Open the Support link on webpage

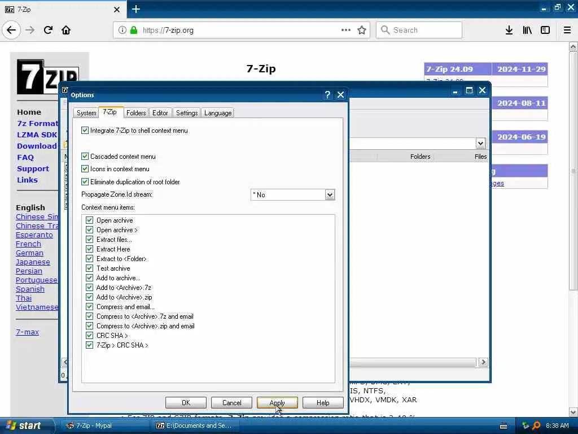click(33, 168)
